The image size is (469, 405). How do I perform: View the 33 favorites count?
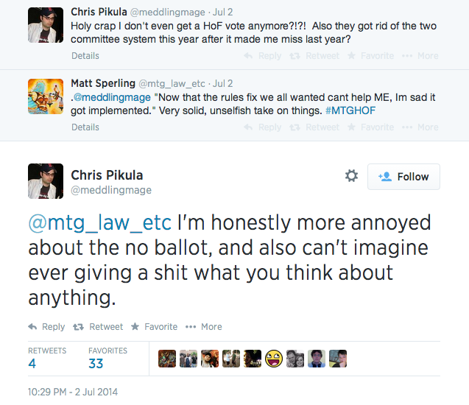pos(96,363)
